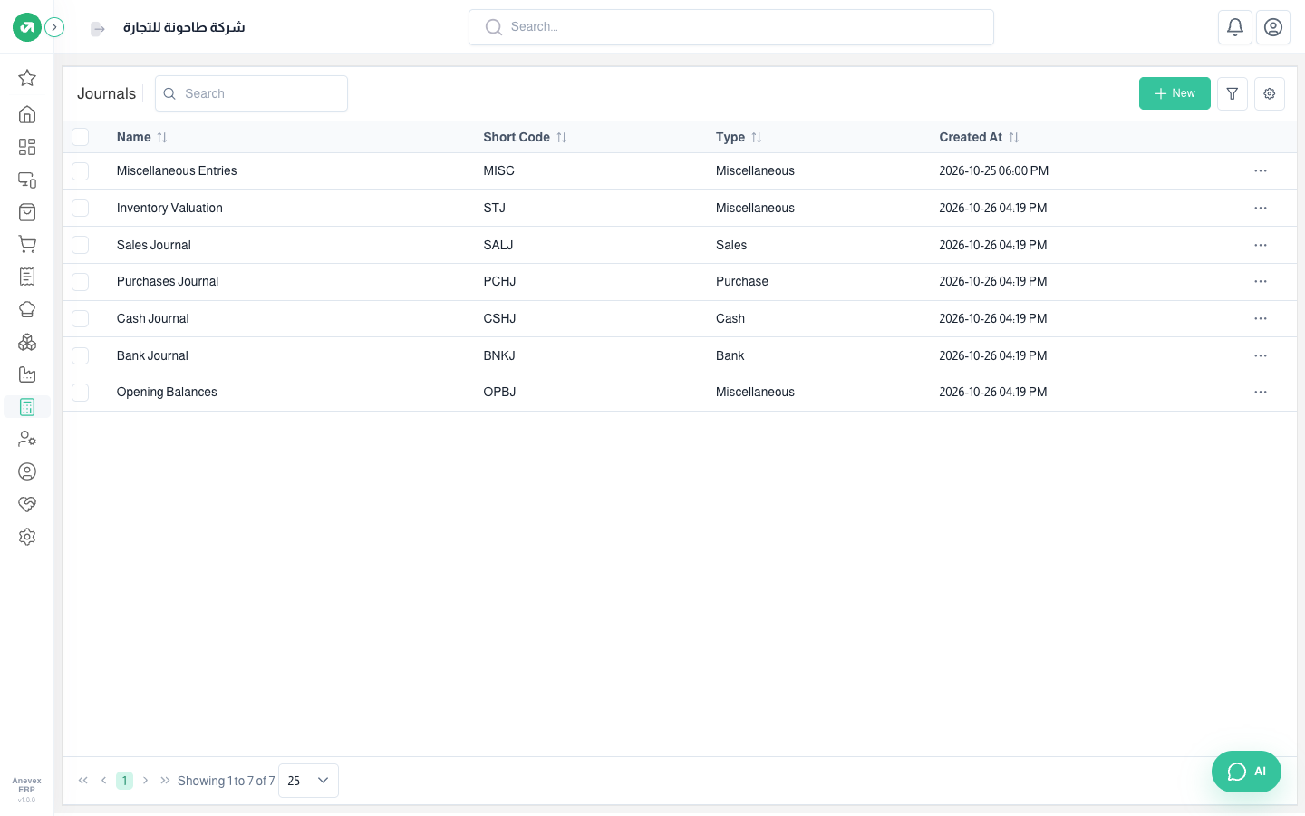Open the shopping cart icon in sidebar
This screenshot has height=816, width=1305.
click(27, 245)
